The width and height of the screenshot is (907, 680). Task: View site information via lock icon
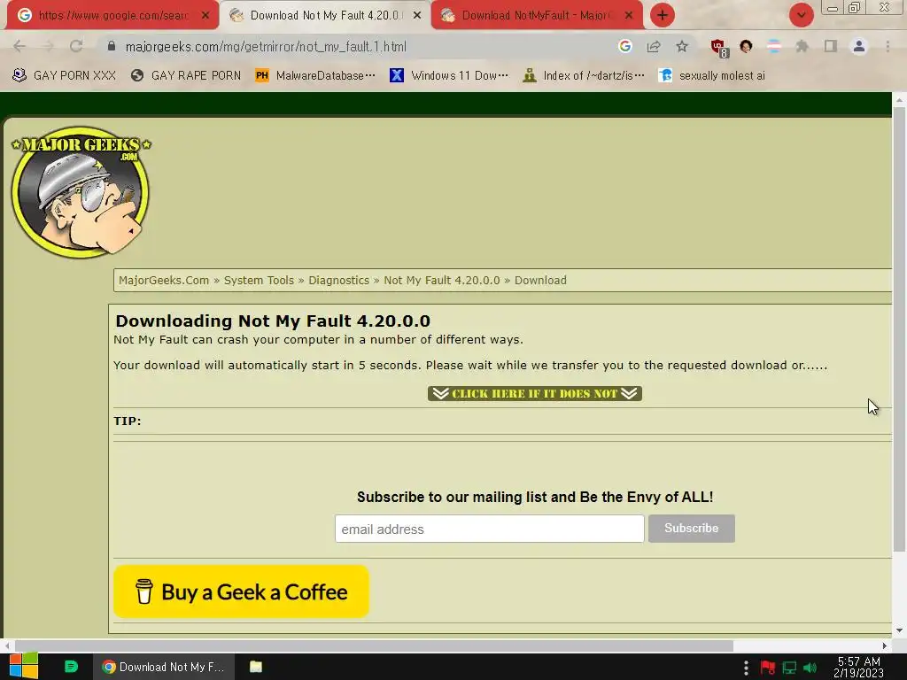(x=111, y=47)
